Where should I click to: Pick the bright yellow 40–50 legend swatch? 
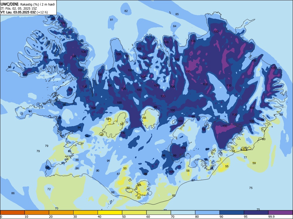coord(110,213)
